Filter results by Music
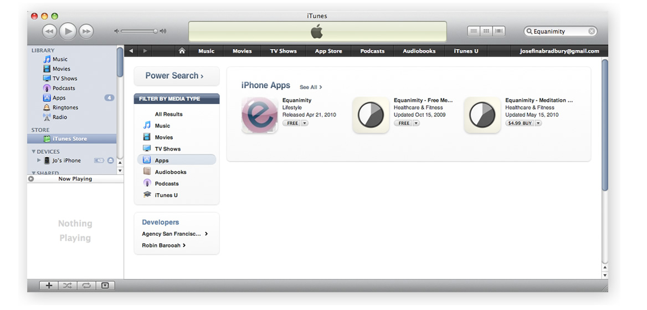 [x=162, y=126]
